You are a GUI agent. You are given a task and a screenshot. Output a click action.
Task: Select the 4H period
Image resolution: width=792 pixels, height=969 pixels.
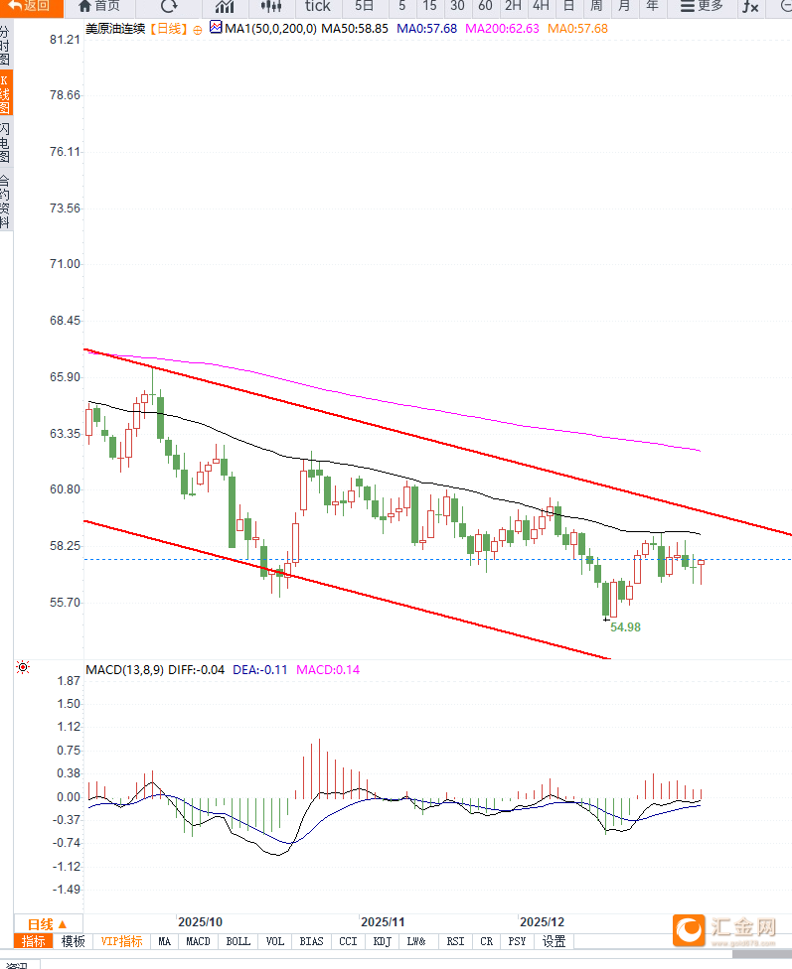pyautogui.click(x=541, y=6)
